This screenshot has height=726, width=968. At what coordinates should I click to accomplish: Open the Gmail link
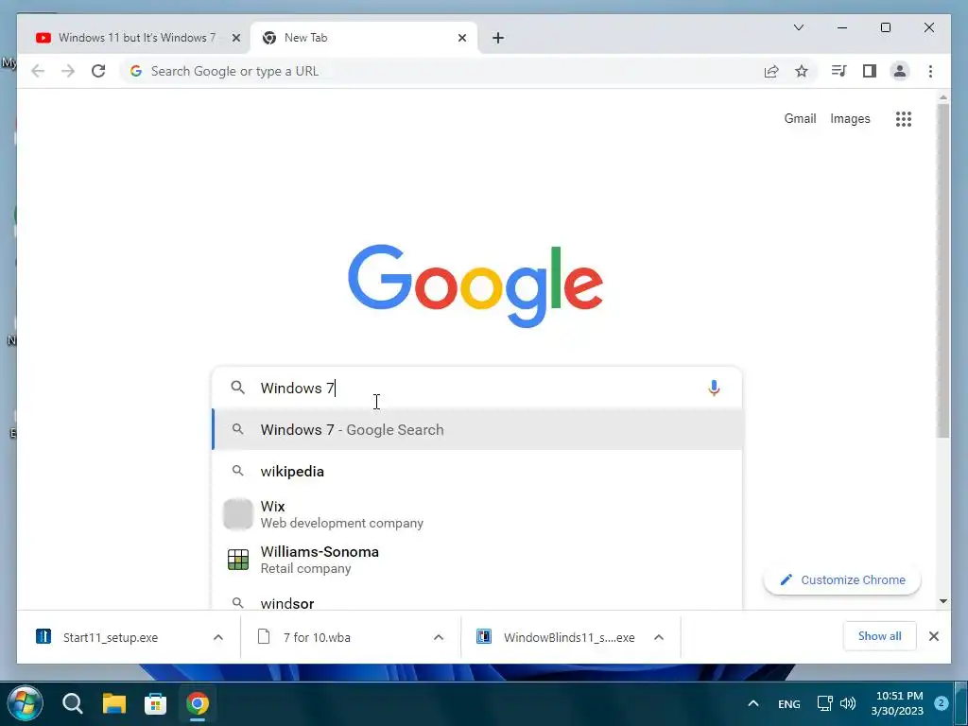[800, 118]
